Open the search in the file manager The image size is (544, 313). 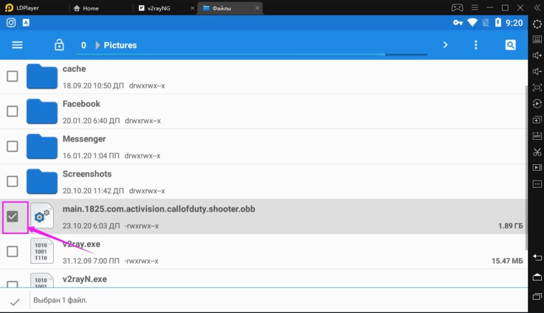pyautogui.click(x=510, y=45)
